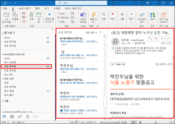Image resolution: width=175 pixels, height=124 pixels.
Task: Click the zoom in plus in status bar
Action: [x=165, y=122]
